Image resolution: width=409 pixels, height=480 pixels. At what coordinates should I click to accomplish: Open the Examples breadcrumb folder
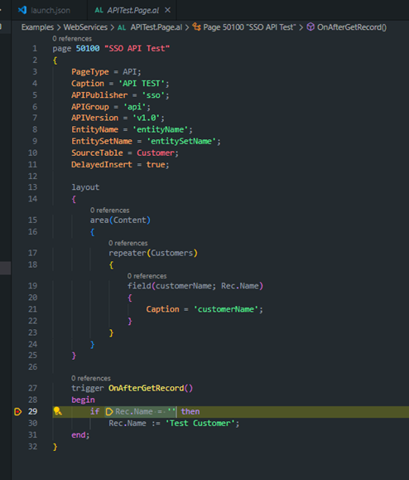pos(37,27)
